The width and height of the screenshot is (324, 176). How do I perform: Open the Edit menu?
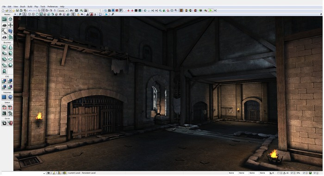click(10, 6)
